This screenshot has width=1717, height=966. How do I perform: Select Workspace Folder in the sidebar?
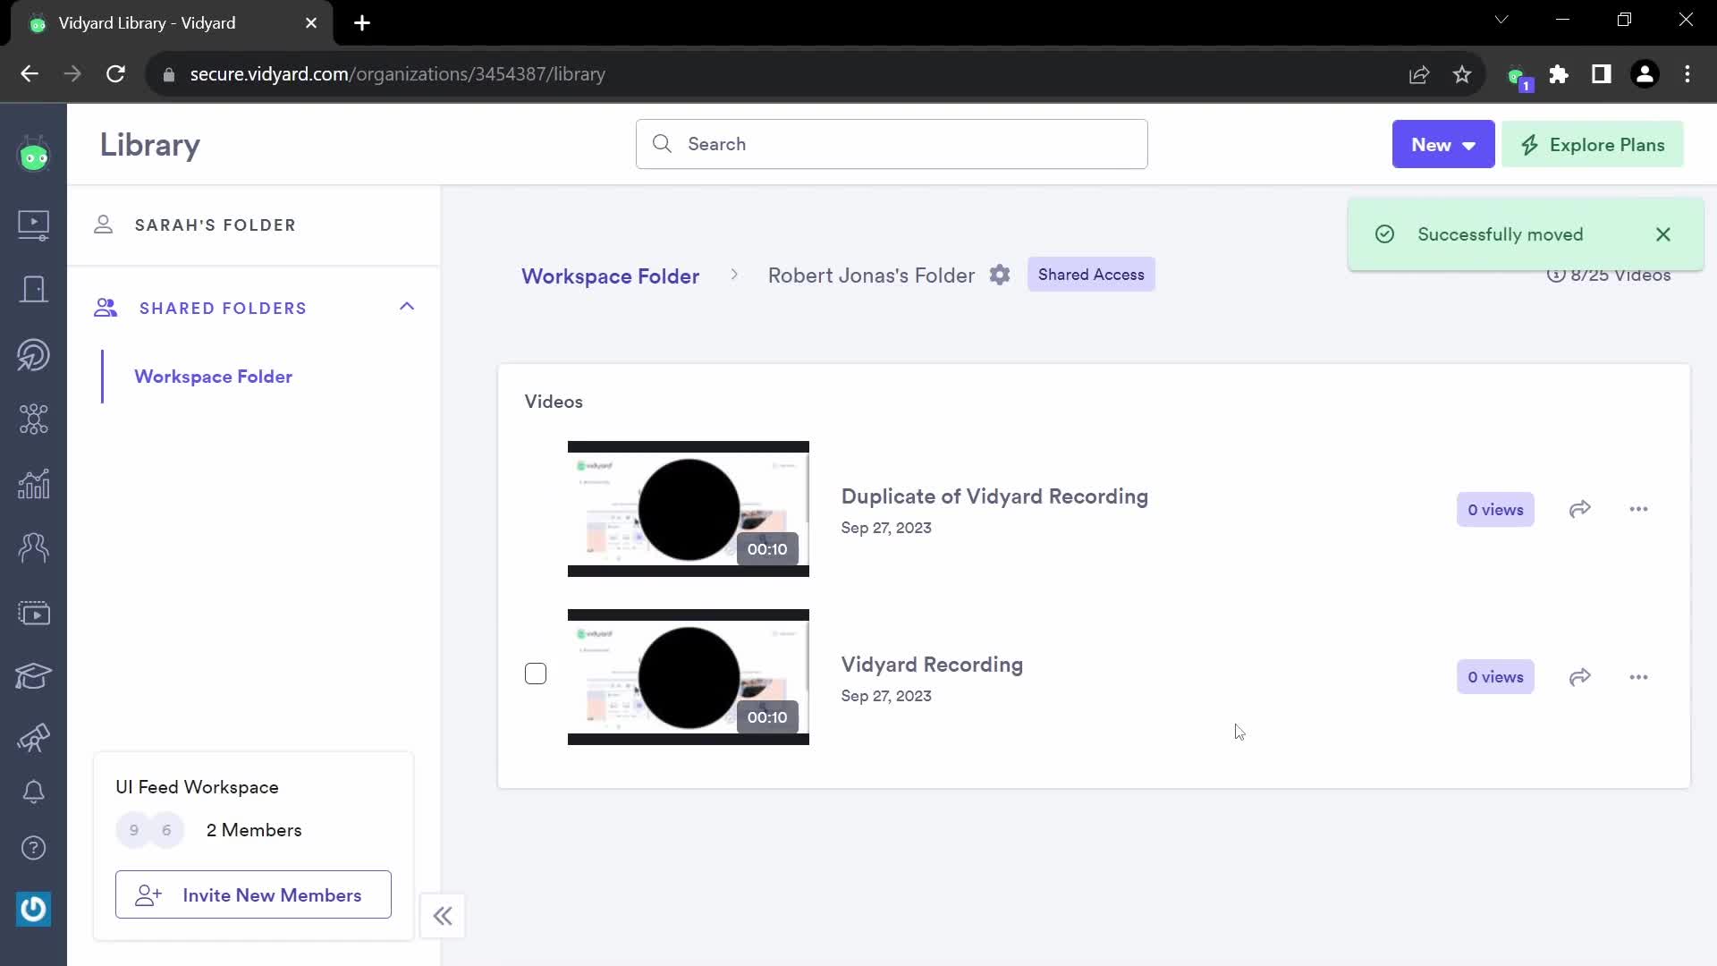pos(214,377)
